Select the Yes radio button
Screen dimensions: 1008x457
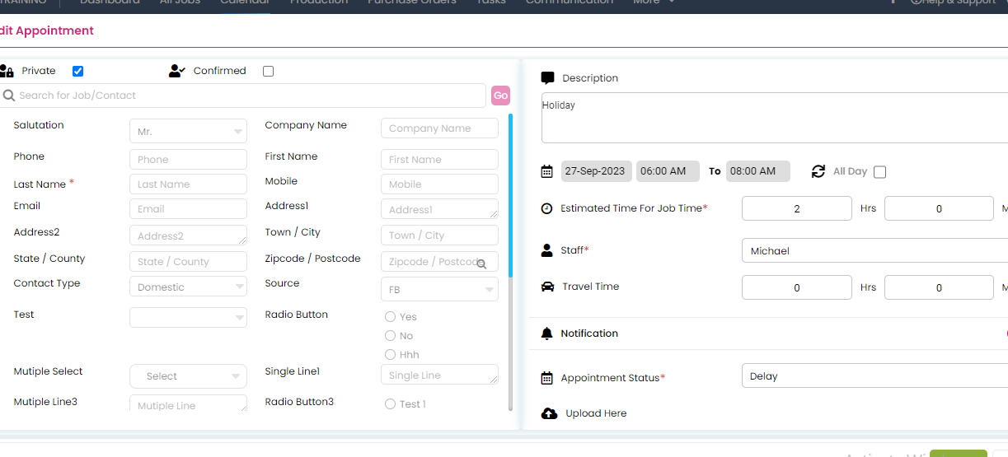coord(391,317)
